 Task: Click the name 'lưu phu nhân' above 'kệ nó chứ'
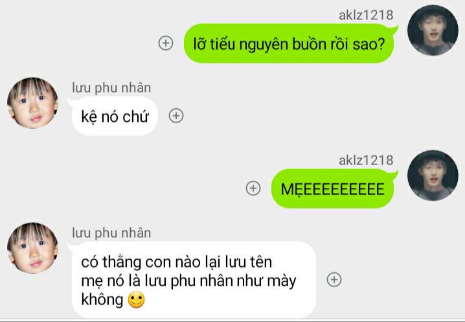[111, 88]
